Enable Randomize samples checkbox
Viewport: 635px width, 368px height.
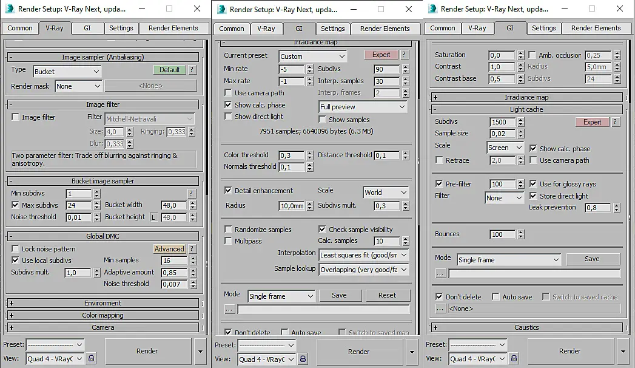(229, 230)
